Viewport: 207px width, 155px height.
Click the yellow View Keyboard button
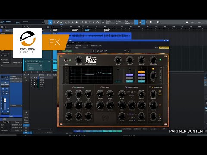(x=164, y=48)
